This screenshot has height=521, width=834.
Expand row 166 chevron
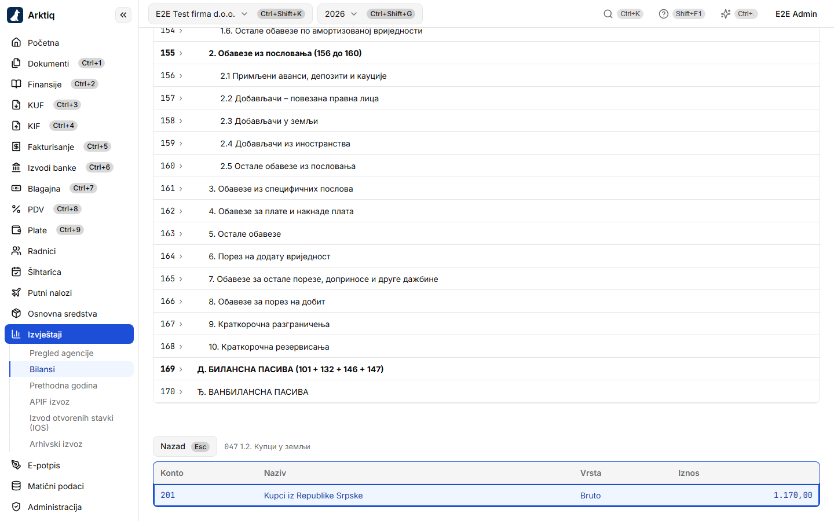pyautogui.click(x=181, y=302)
